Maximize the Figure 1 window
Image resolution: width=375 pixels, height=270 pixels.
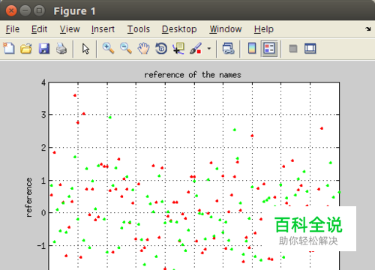[x=39, y=10]
